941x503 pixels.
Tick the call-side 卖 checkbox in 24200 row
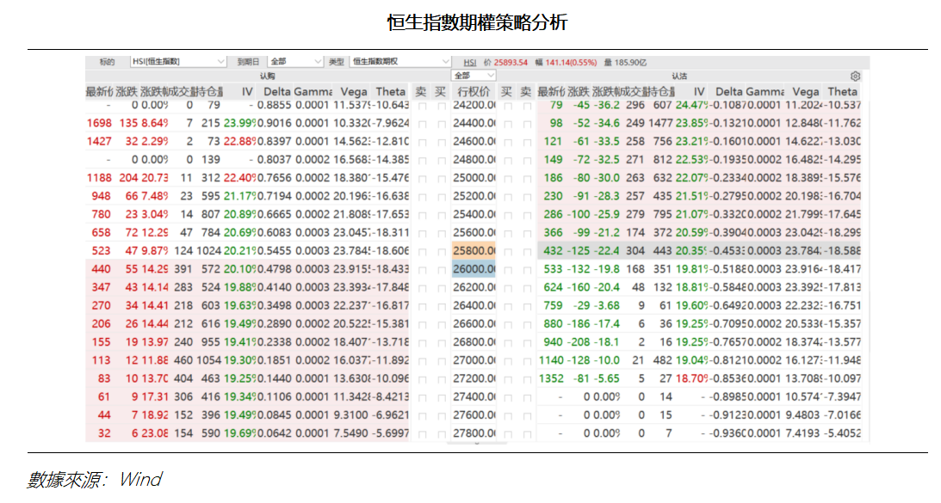pos(422,106)
